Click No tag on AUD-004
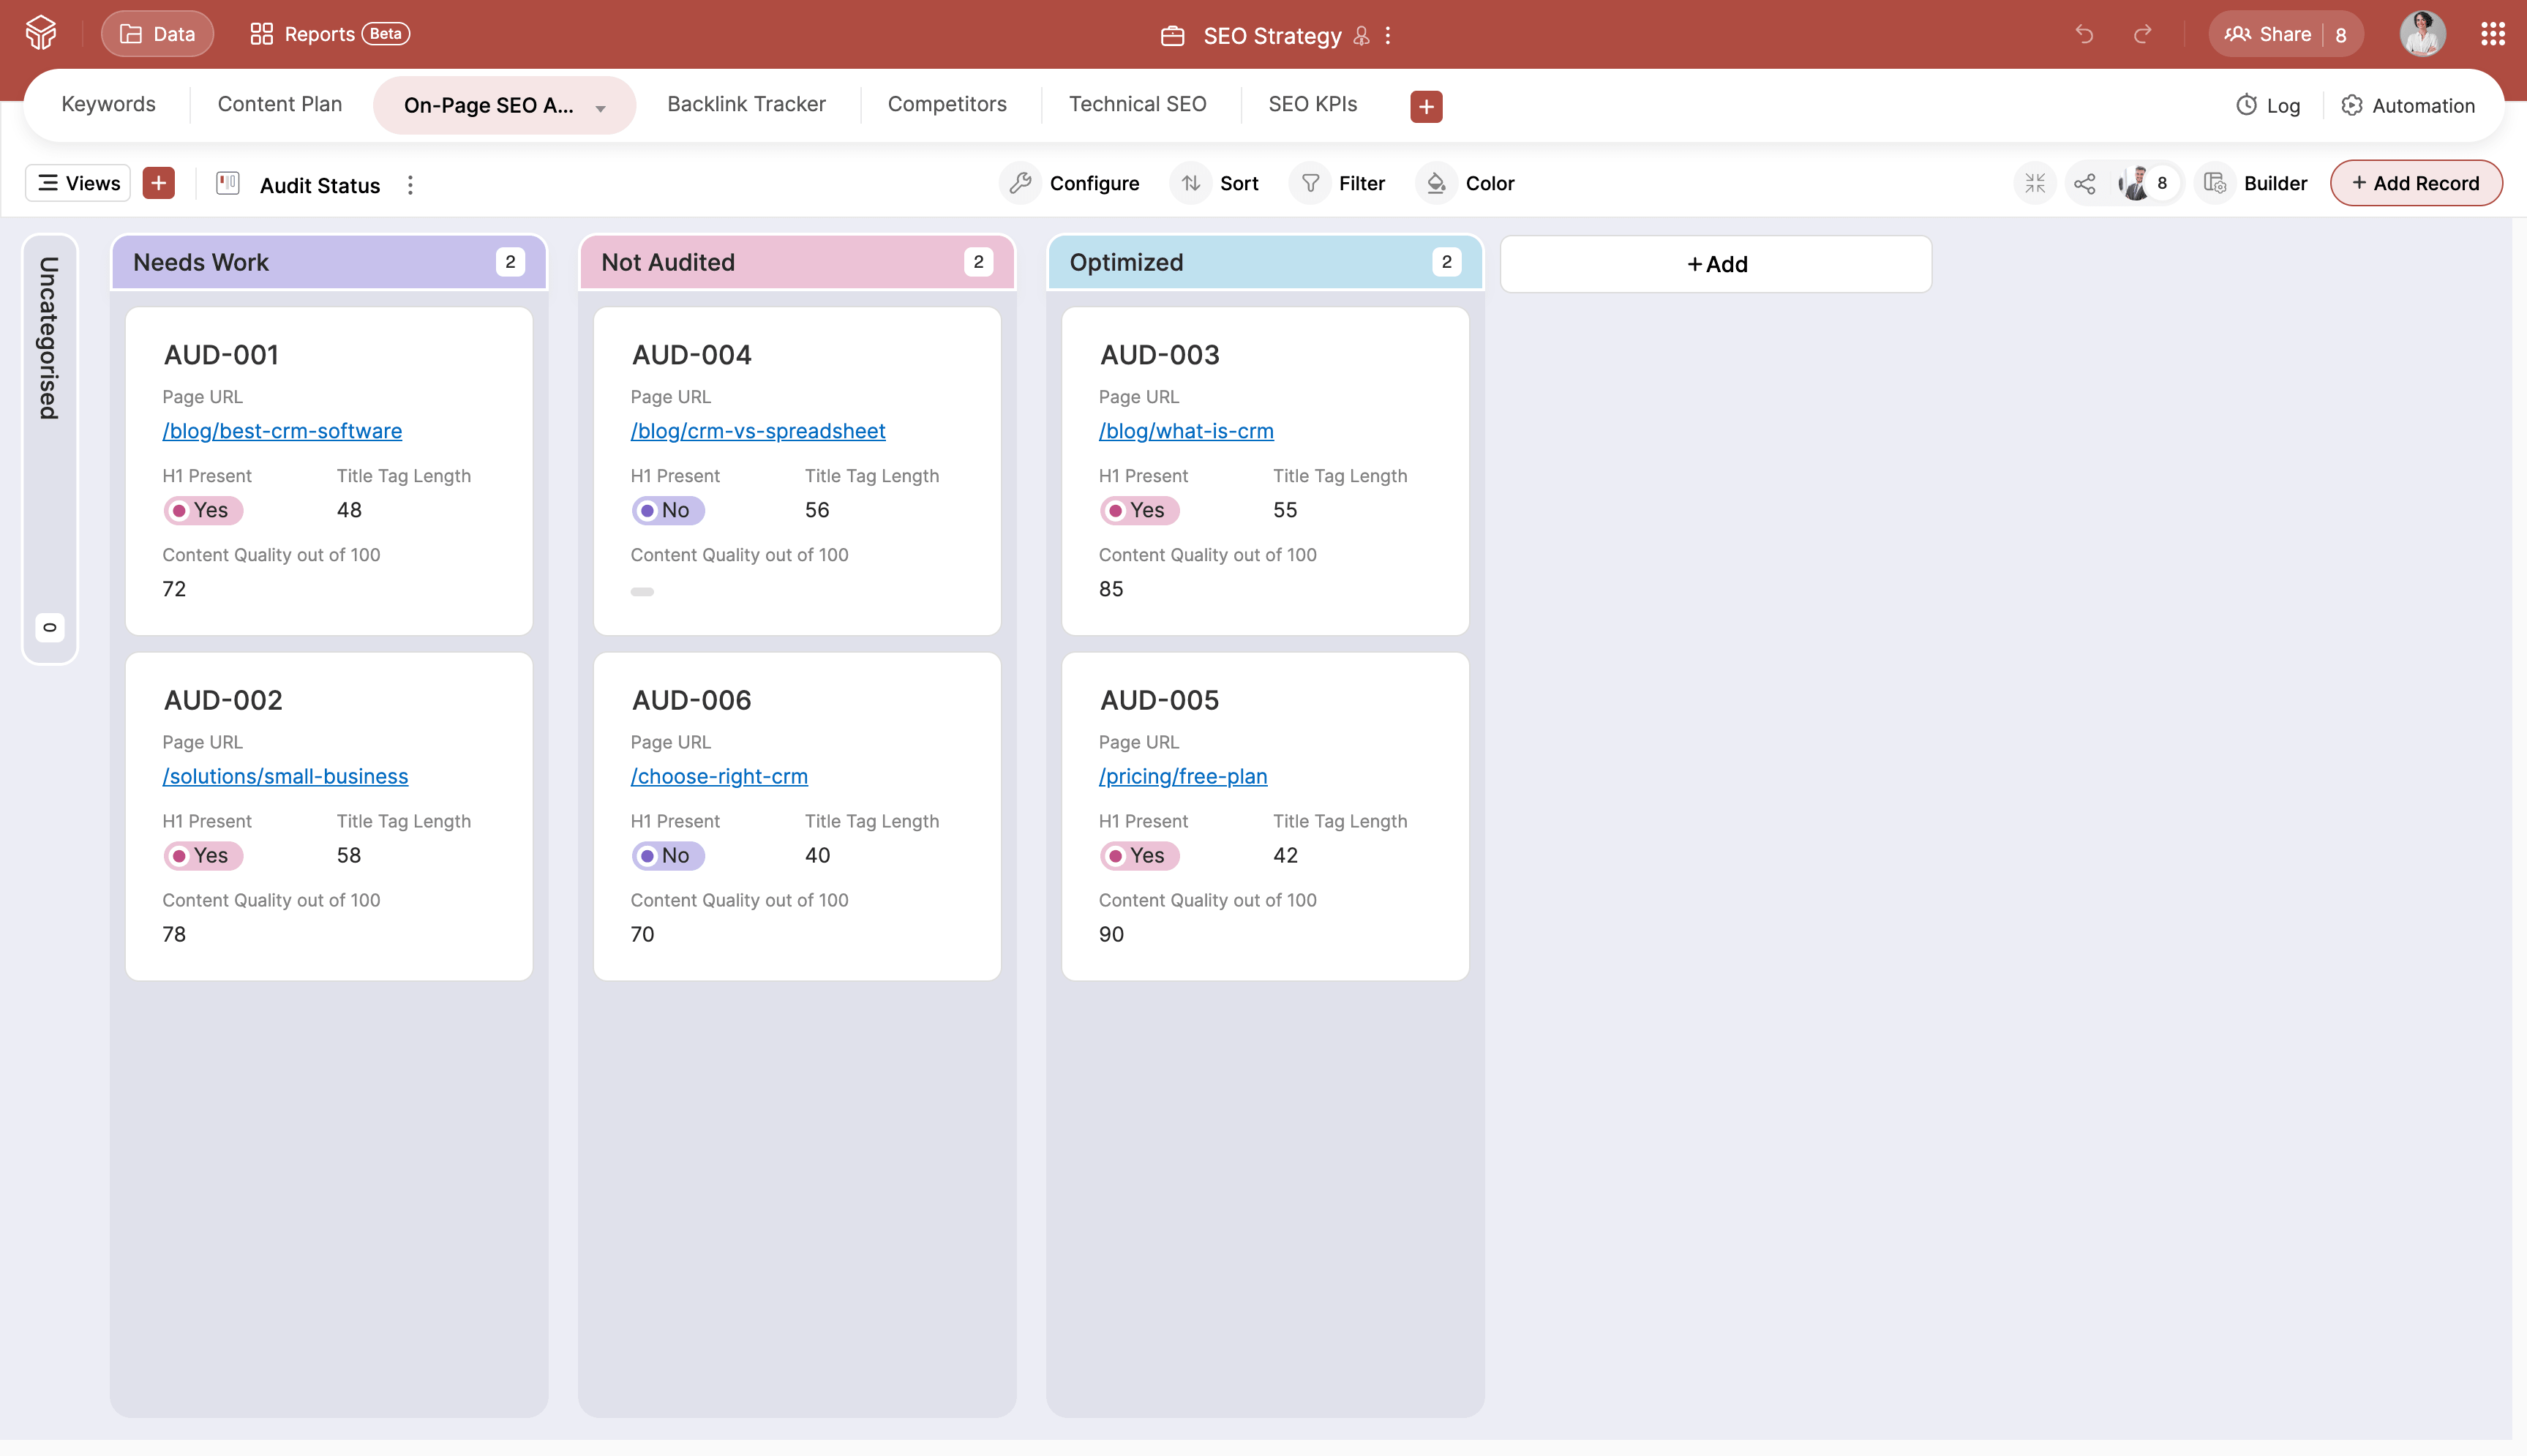The height and width of the screenshot is (1456, 2527). coord(668,510)
